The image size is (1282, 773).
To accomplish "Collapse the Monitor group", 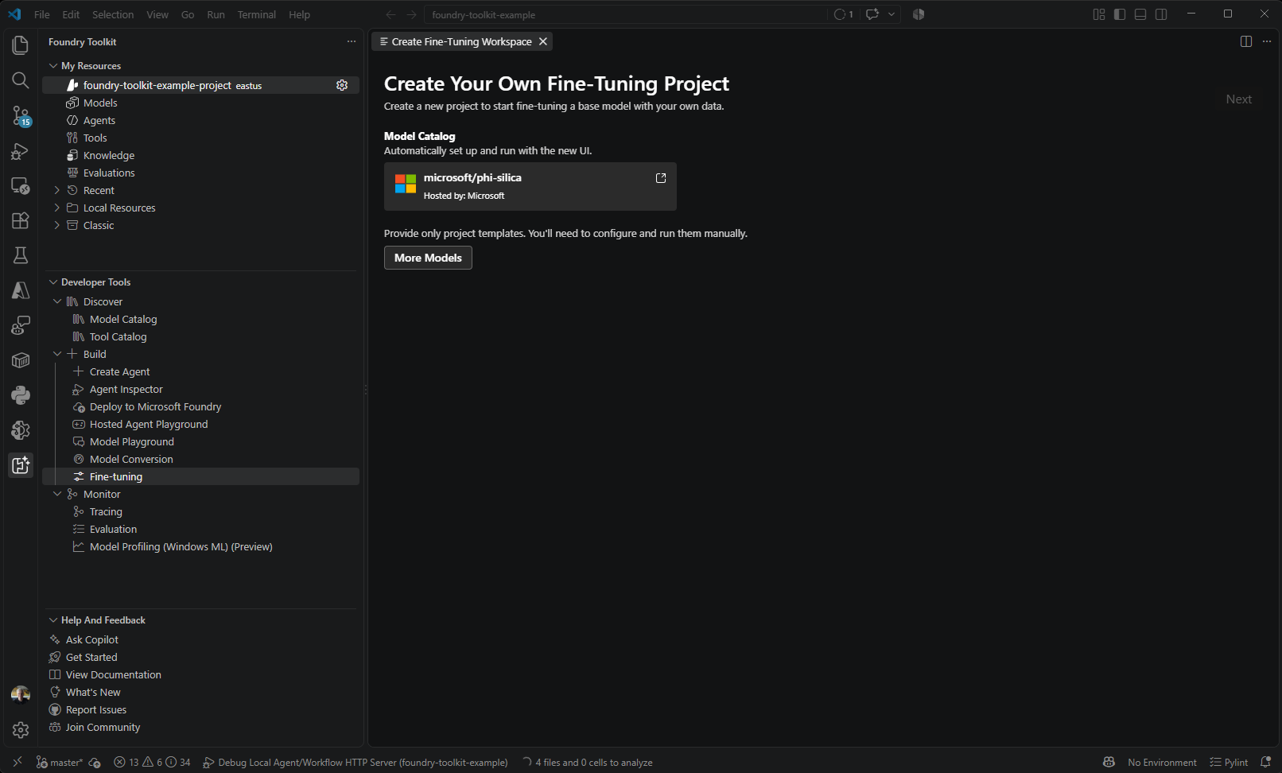I will [57, 494].
